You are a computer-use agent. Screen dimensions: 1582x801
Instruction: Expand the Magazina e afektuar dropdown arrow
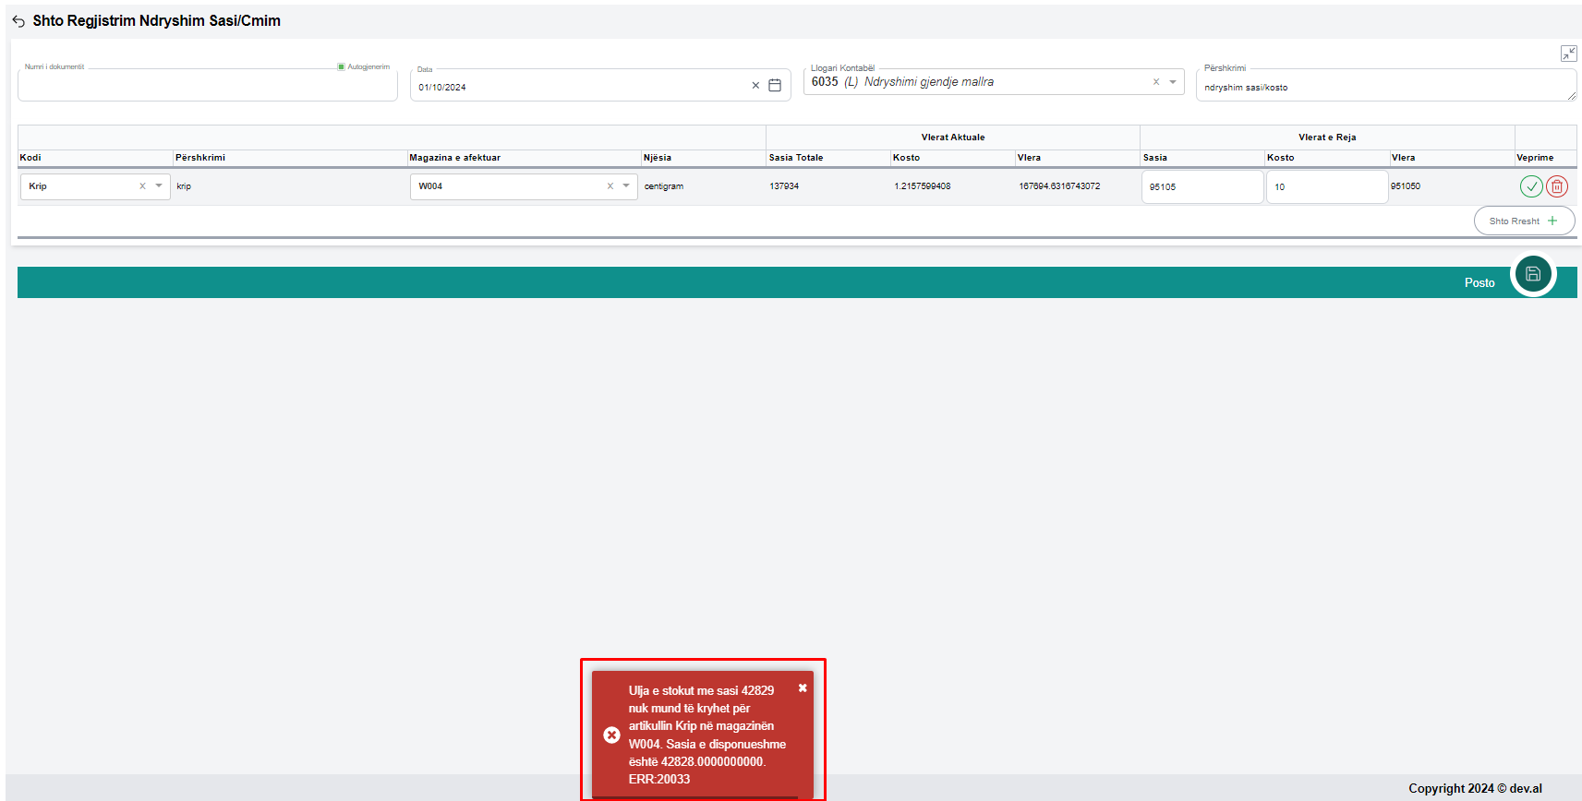tap(626, 186)
